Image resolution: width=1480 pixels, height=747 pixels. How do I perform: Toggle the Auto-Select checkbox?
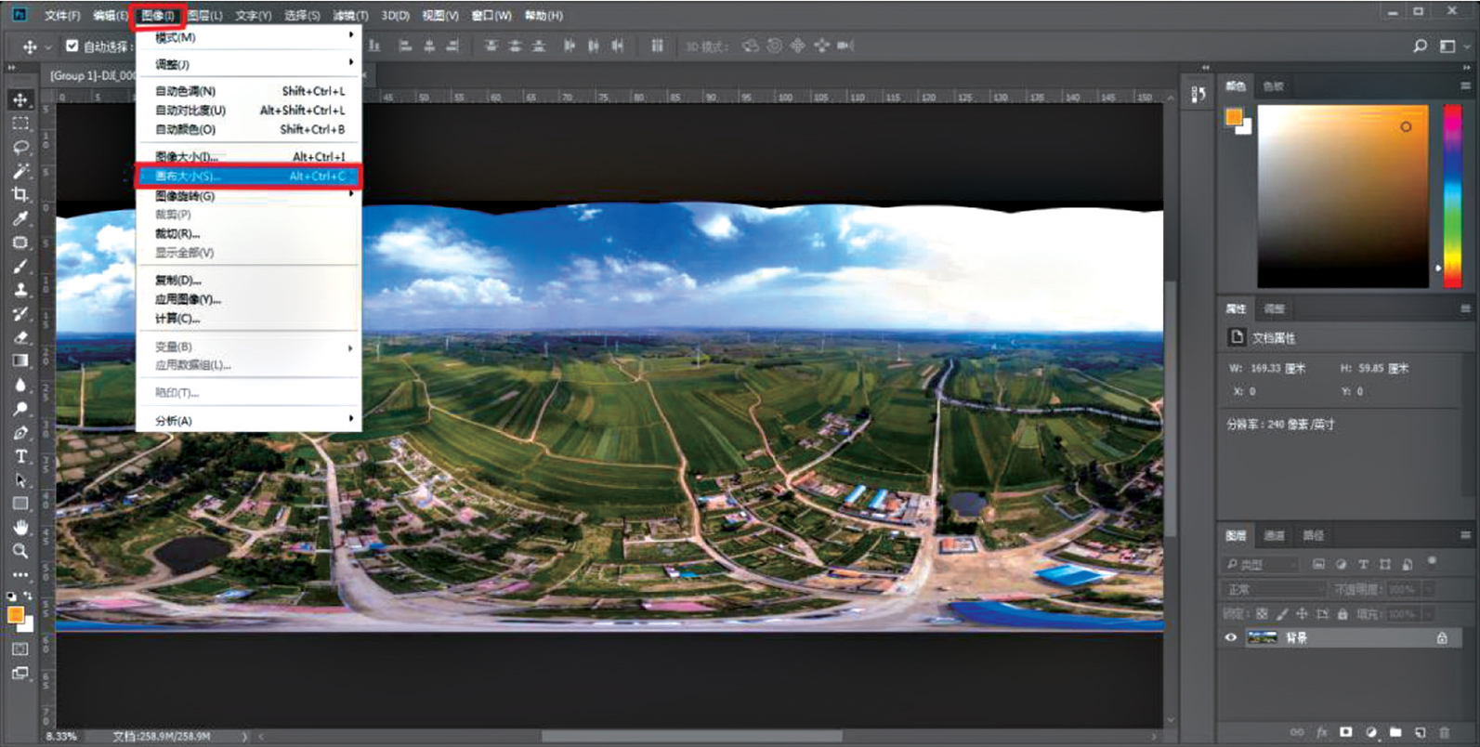coord(72,46)
